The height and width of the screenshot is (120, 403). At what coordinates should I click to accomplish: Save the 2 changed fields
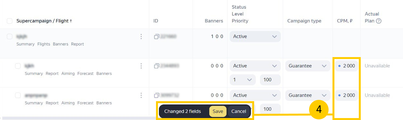(218, 111)
